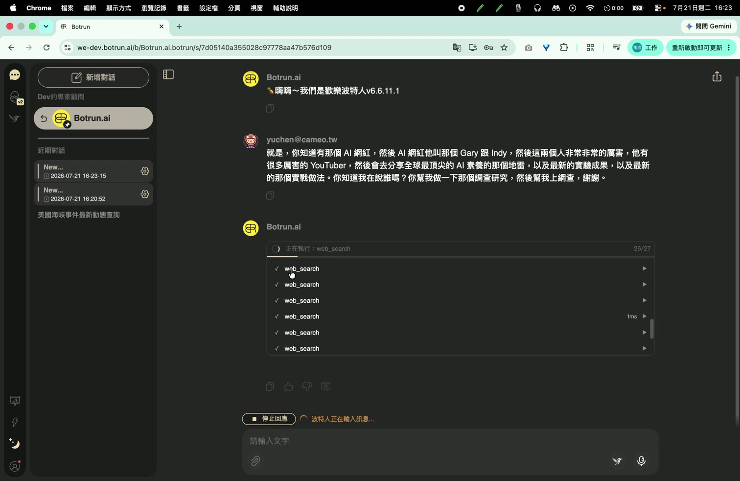The height and width of the screenshot is (481, 740).
Task: Select the Botrun.ai expert advisor card
Action: 93,119
